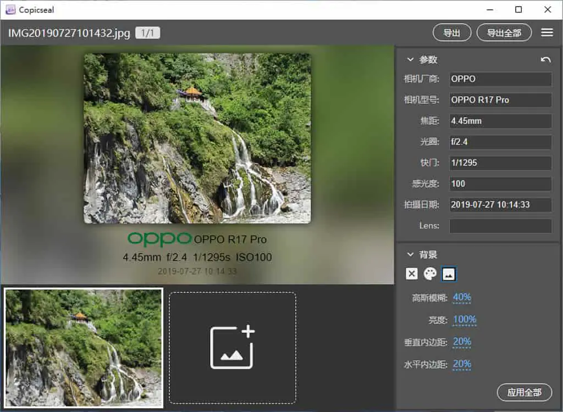This screenshot has width=563, height=412.
Task: Select the image background mode icon
Action: (449, 274)
